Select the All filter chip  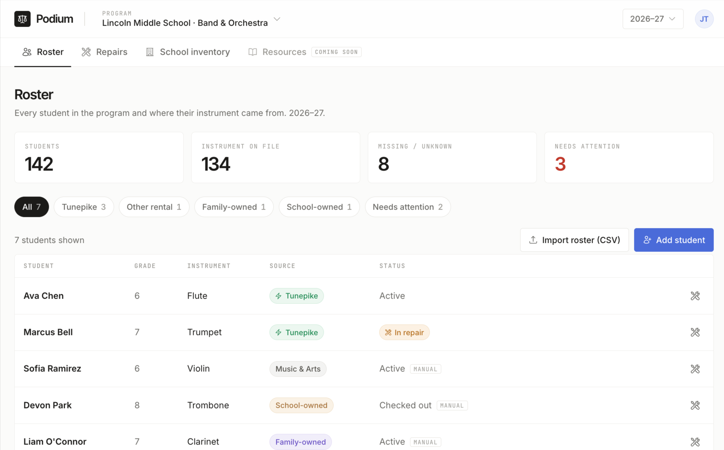pyautogui.click(x=32, y=207)
